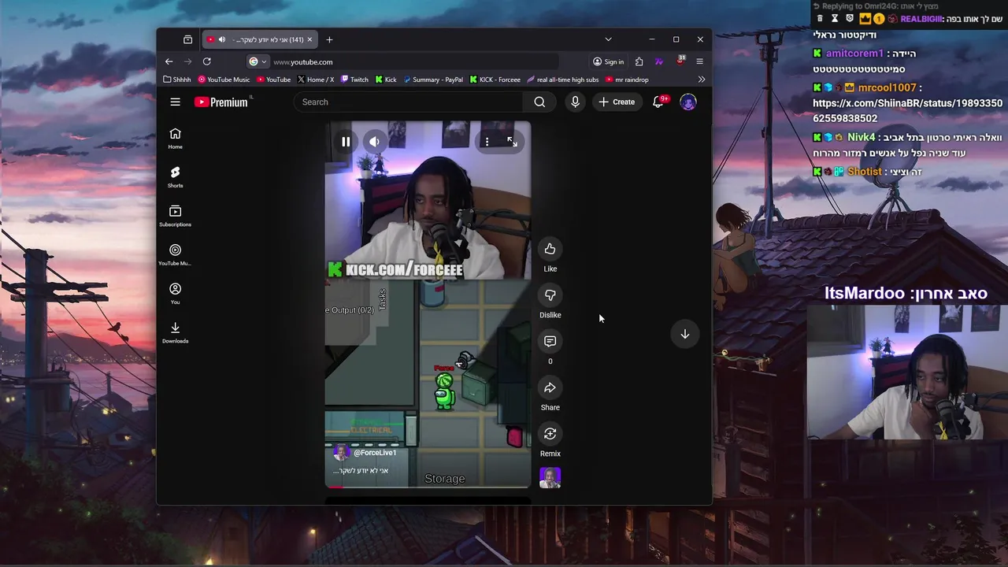
Task: Mute the Short's volume speaker icon
Action: 375,142
